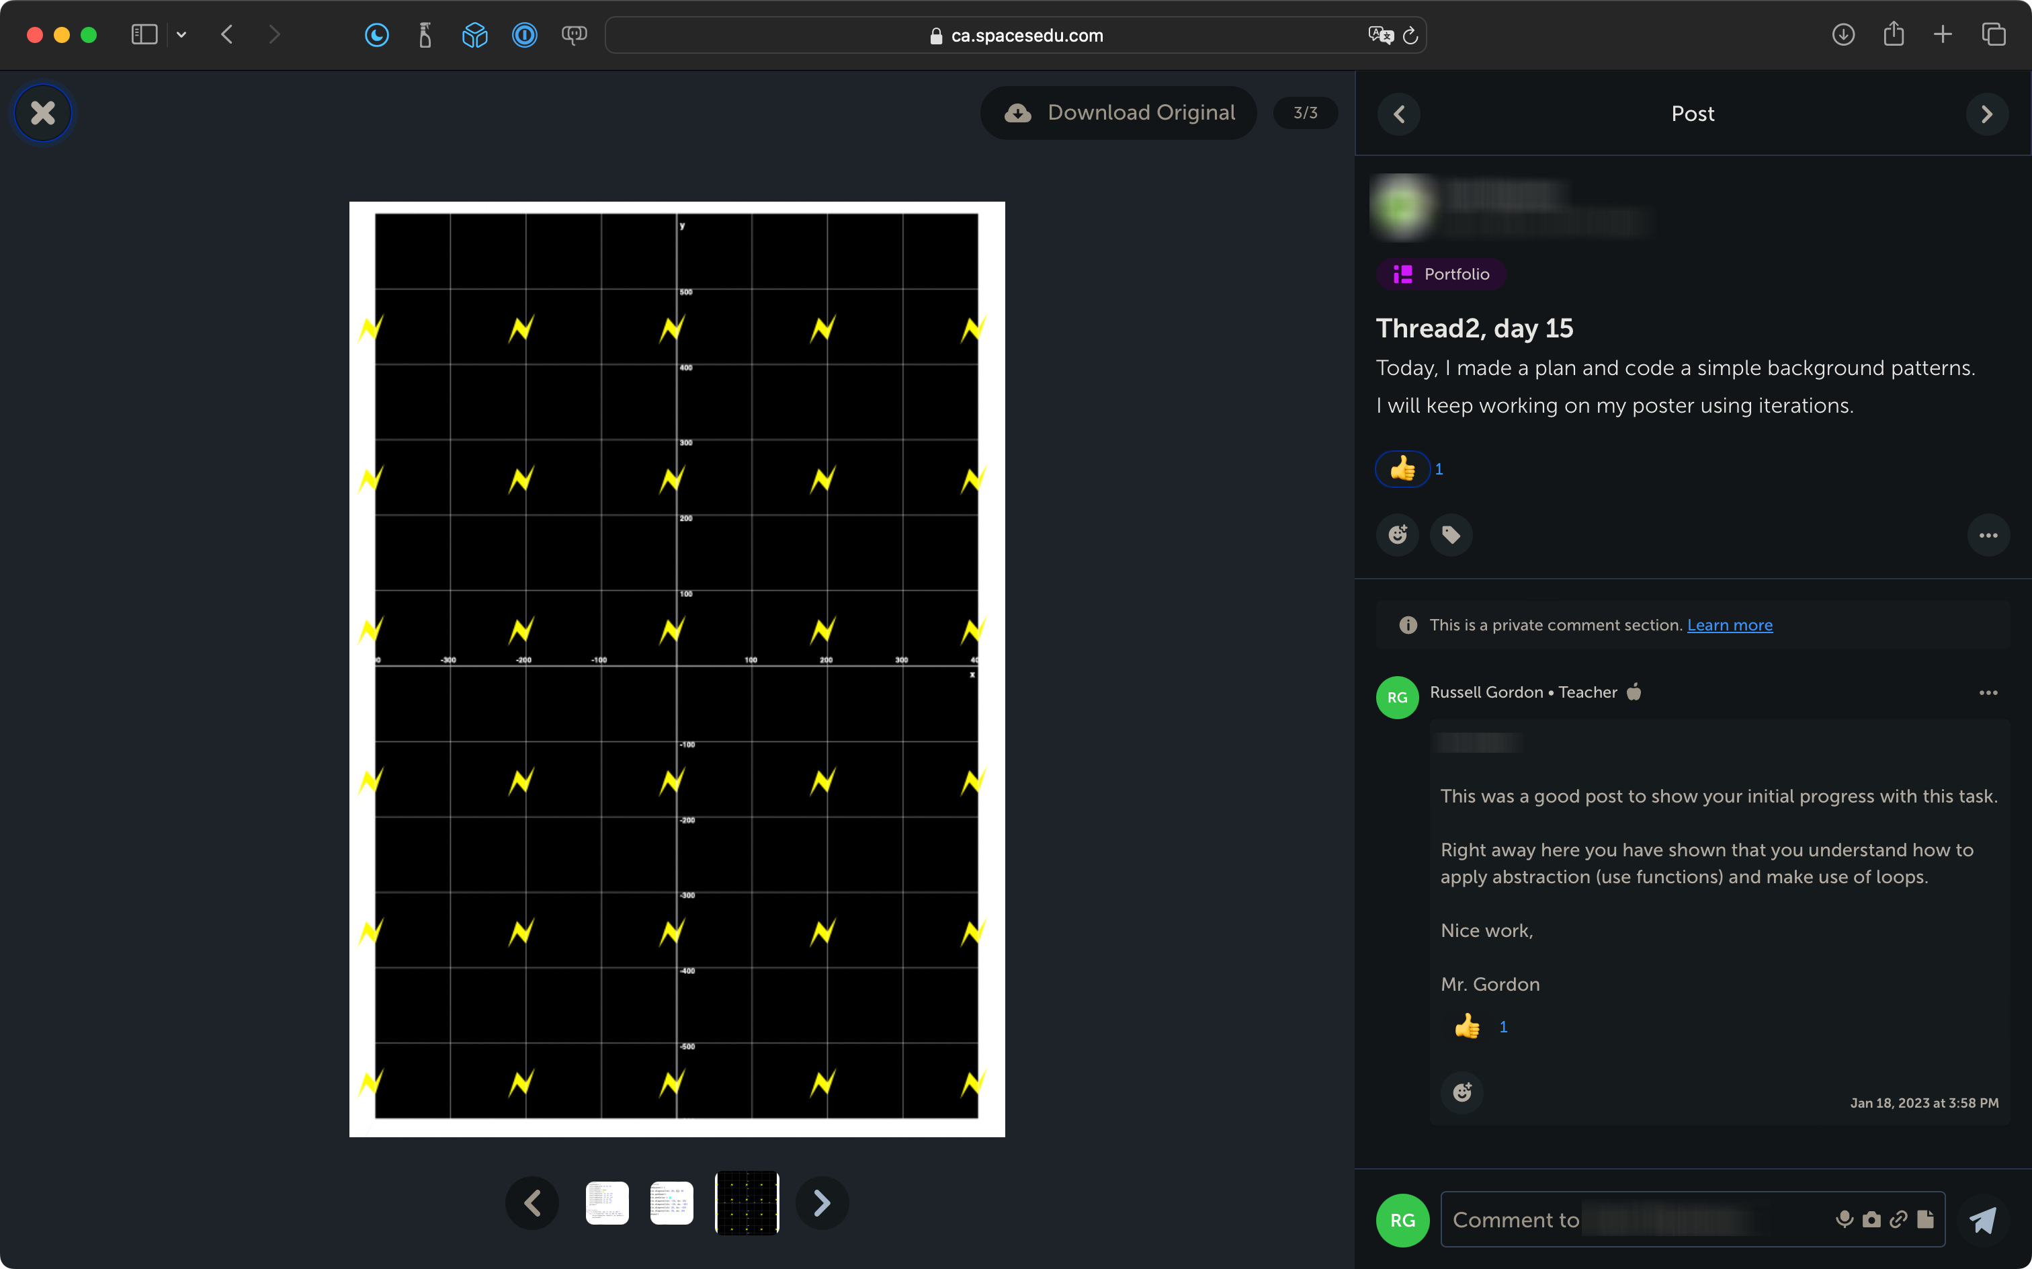Click the tag/label icon on post

click(1451, 534)
